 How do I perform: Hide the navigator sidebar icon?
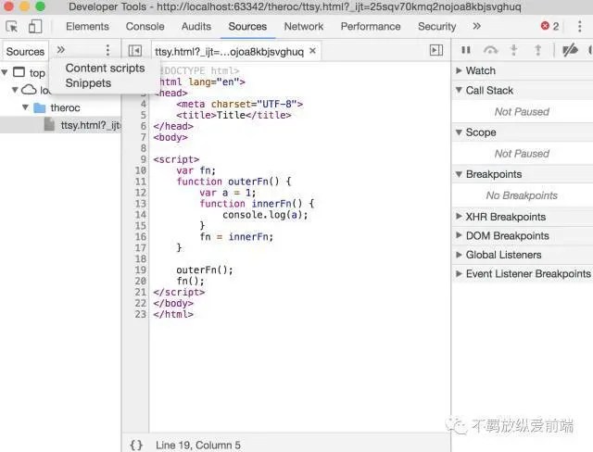point(135,51)
